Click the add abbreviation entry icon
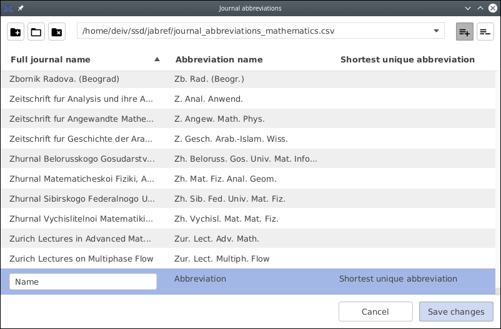The height and width of the screenshot is (329, 501). (464, 32)
